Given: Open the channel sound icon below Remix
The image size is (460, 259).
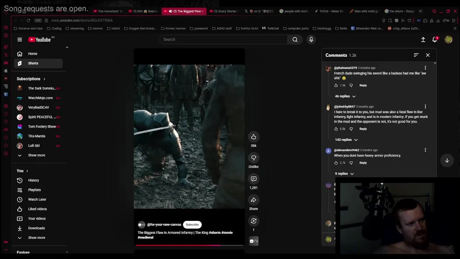Looking at the screenshot, I should [254, 241].
